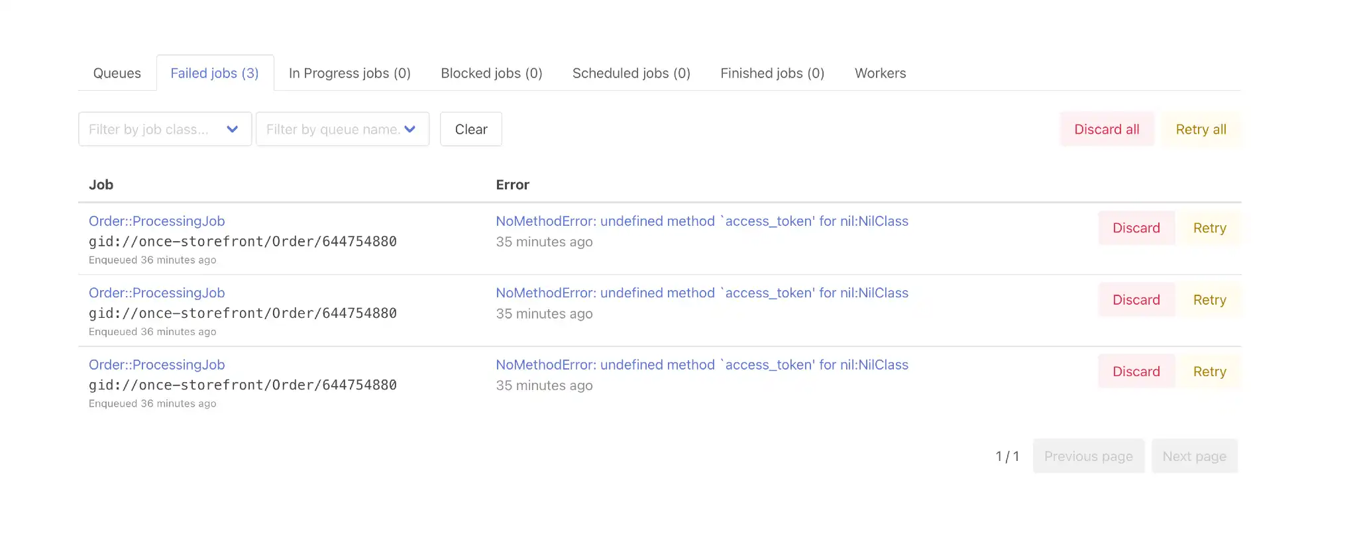Screen dimensions: 1357x551
Task: Click the Error column header
Action: click(513, 185)
